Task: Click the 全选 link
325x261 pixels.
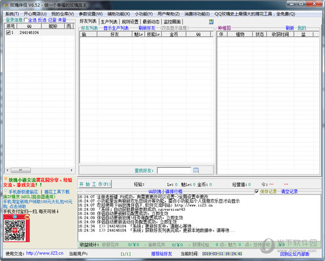Action: coord(32,20)
